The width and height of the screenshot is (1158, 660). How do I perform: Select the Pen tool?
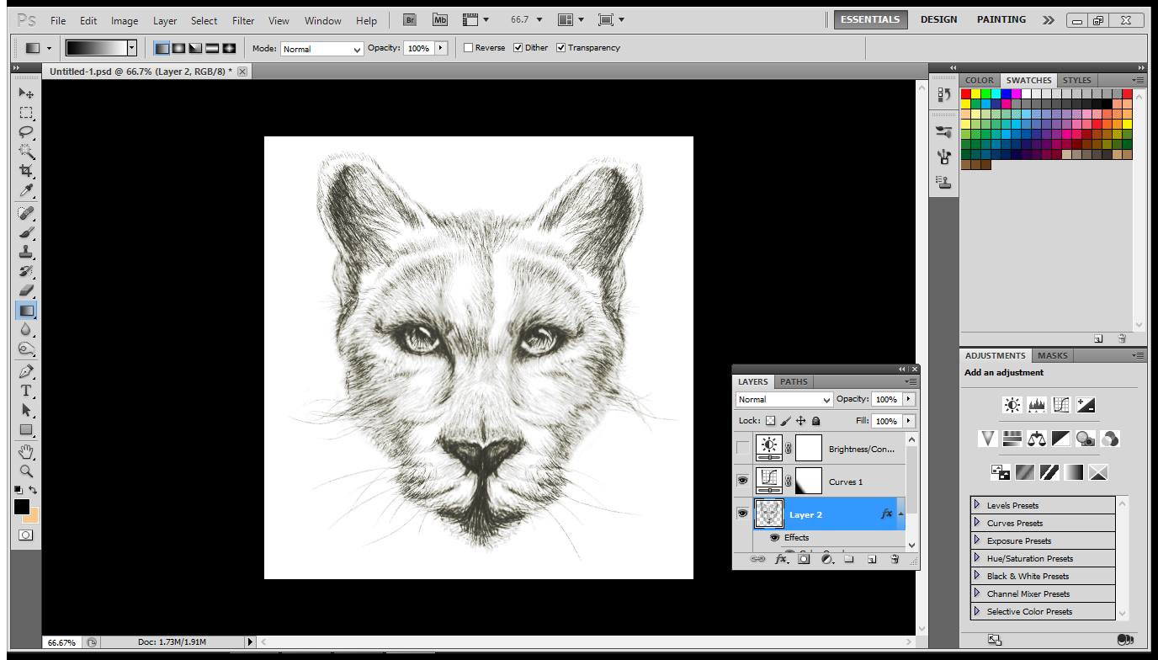pos(27,371)
